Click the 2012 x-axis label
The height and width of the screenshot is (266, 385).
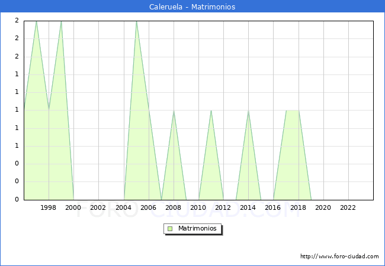click(x=223, y=207)
